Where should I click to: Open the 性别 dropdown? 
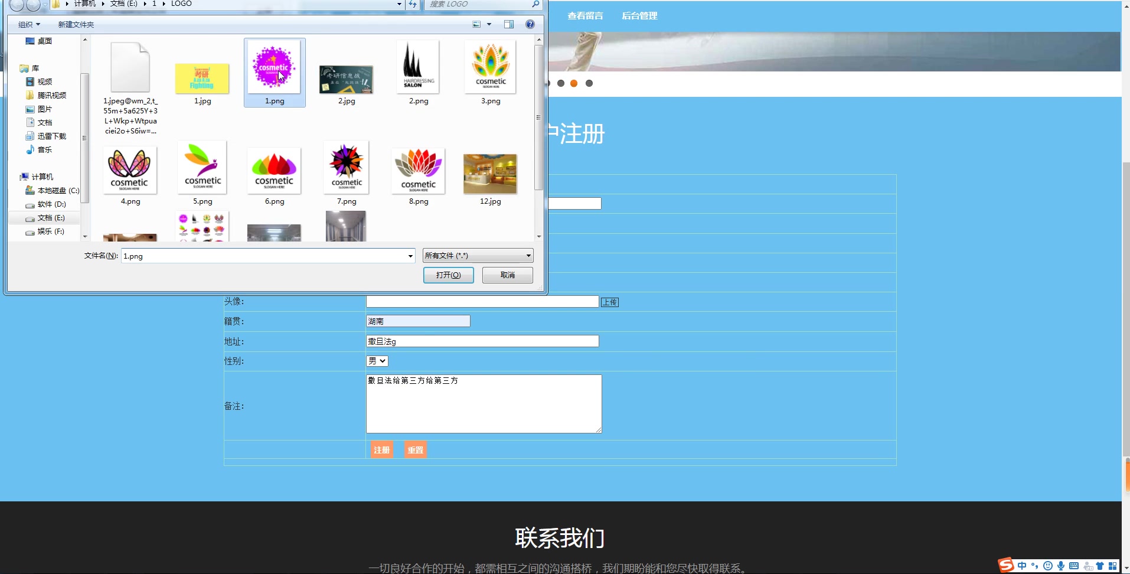tap(377, 361)
